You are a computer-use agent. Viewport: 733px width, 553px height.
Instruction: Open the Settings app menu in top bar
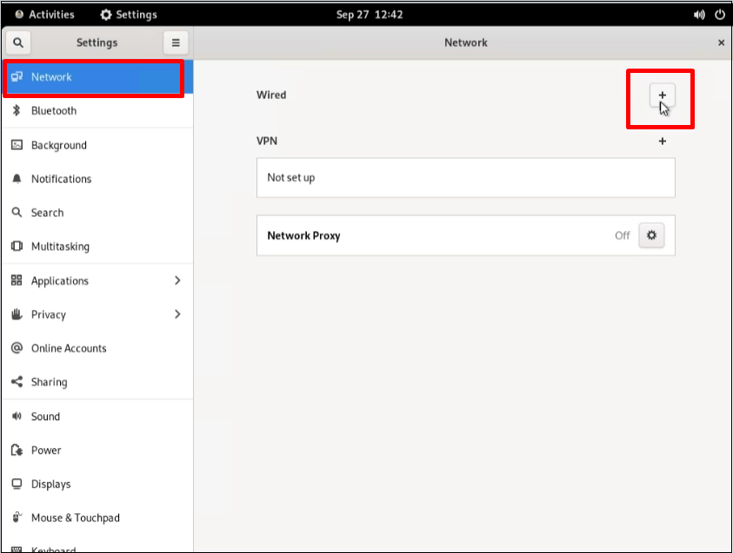pos(129,15)
